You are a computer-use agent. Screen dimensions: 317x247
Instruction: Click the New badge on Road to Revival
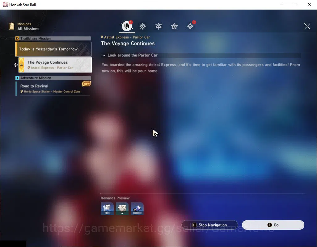click(87, 84)
